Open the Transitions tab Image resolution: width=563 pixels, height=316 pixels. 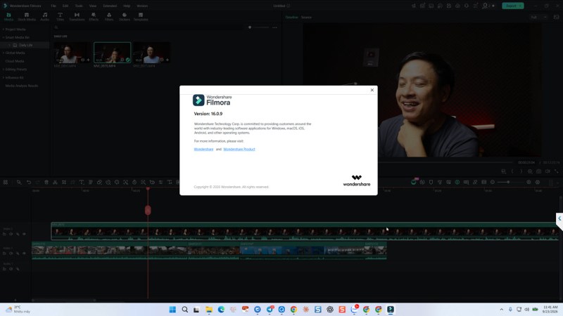coord(77,17)
